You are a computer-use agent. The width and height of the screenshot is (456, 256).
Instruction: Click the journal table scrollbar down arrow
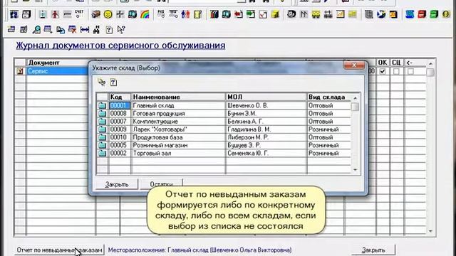pos(430,231)
